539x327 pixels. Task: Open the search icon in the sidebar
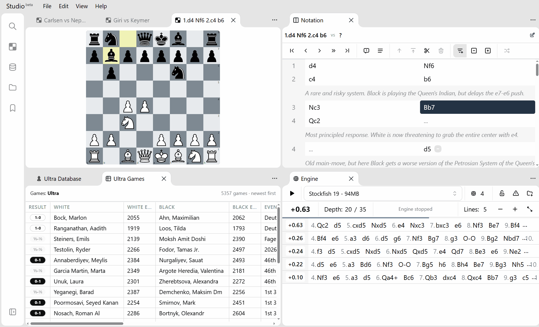pos(13,26)
